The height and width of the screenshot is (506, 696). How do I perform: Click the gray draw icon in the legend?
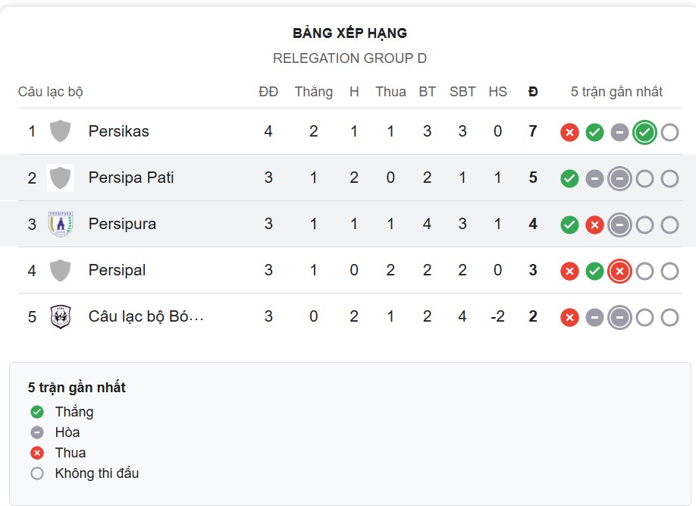coord(36,432)
